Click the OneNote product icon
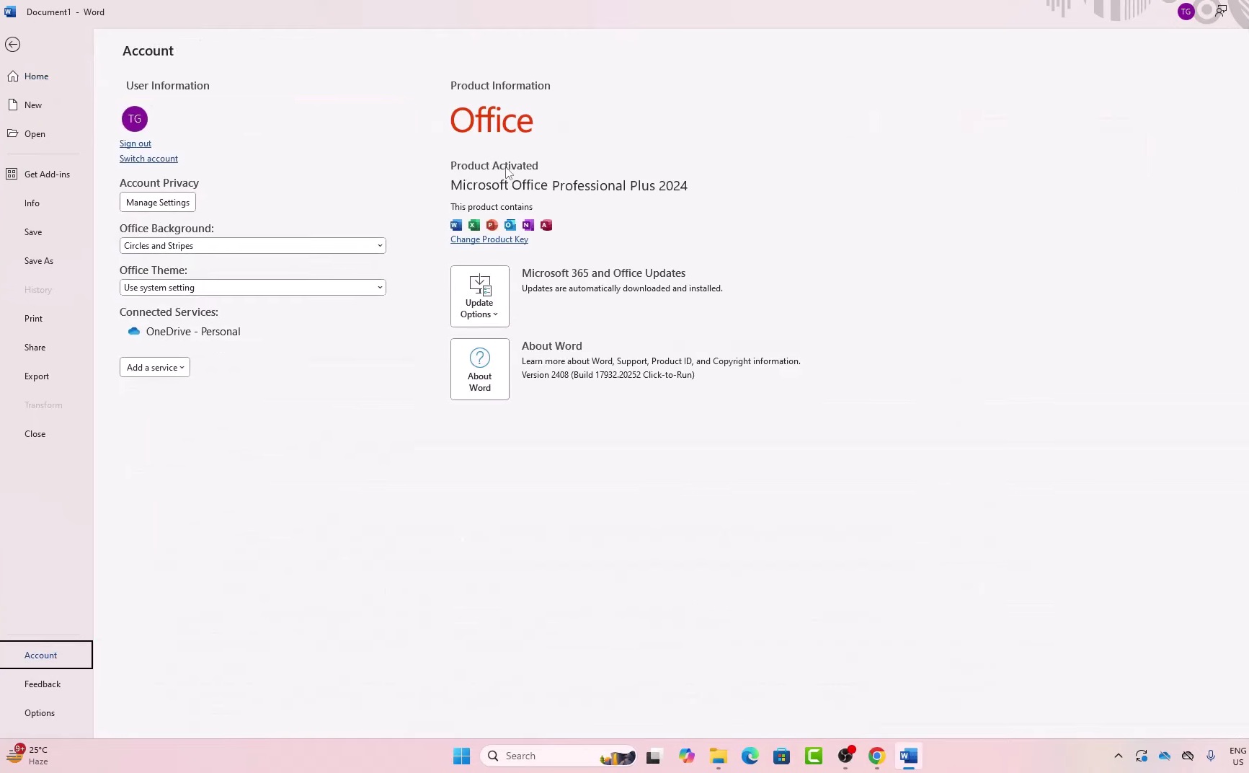This screenshot has width=1249, height=773. (528, 225)
